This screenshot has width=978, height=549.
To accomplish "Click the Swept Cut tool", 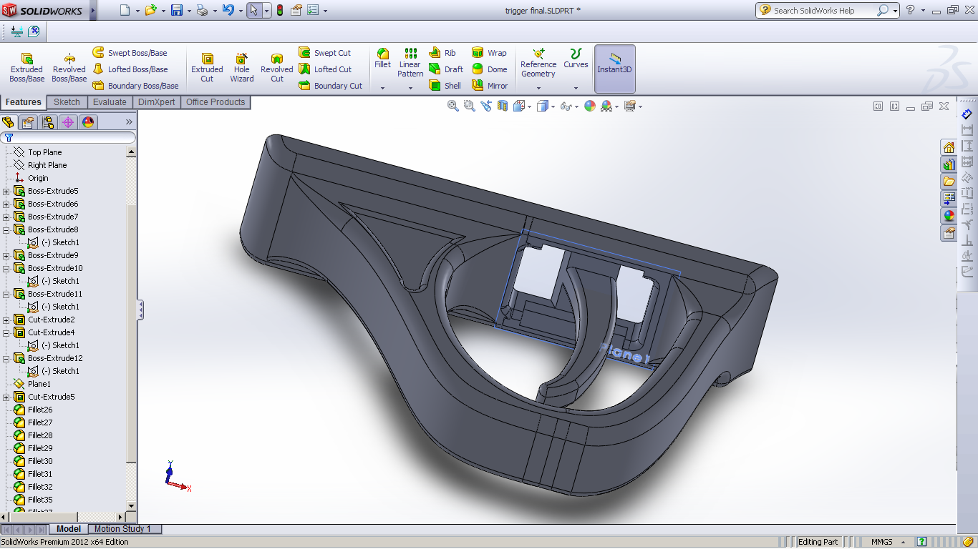I will tap(325, 53).
